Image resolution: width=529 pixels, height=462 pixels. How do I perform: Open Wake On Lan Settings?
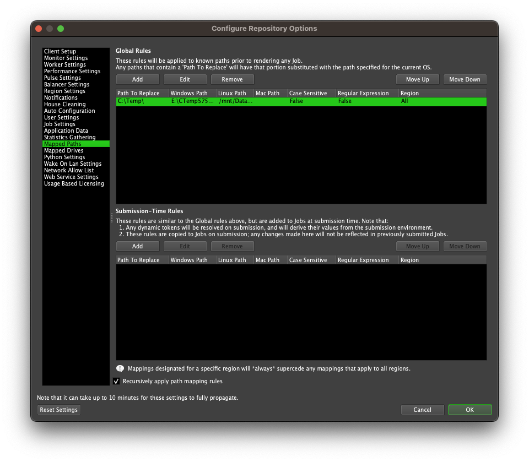point(72,164)
